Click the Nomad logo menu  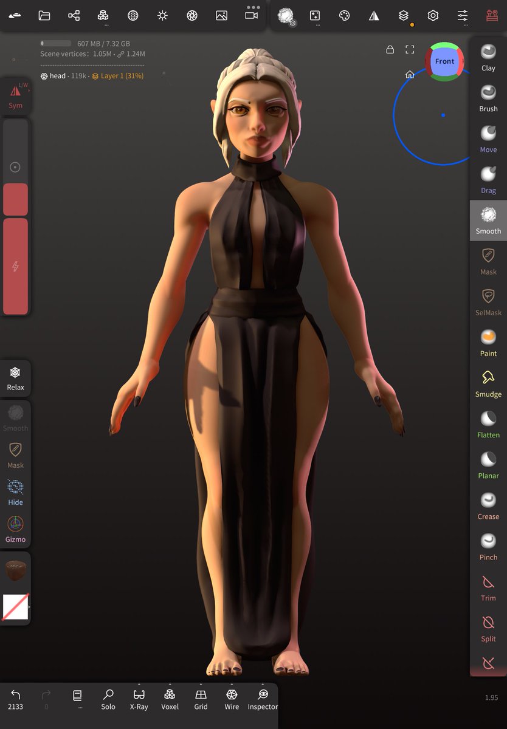coord(15,16)
